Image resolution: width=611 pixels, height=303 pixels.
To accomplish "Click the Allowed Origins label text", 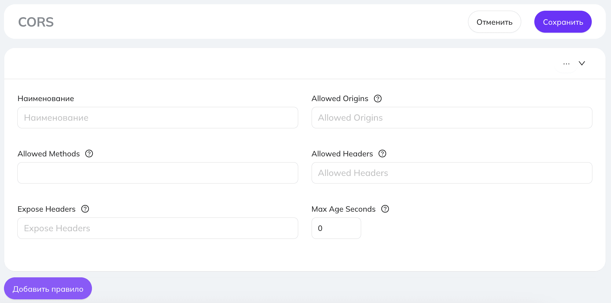I will coord(340,99).
